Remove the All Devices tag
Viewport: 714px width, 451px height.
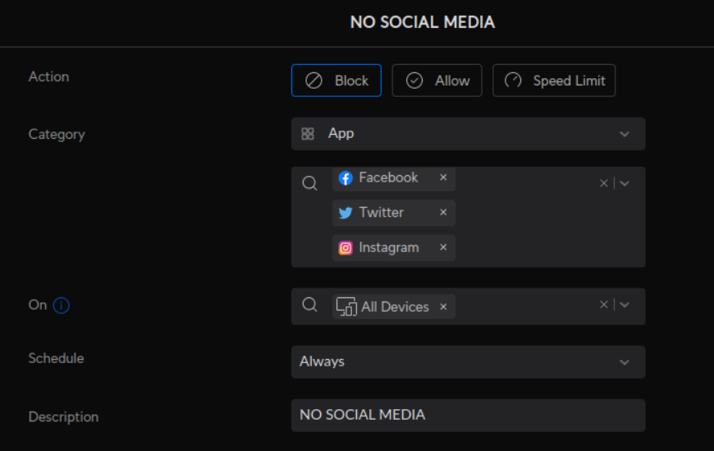pyautogui.click(x=443, y=306)
